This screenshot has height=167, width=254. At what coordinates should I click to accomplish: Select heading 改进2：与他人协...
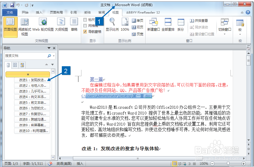[x=32, y=86]
